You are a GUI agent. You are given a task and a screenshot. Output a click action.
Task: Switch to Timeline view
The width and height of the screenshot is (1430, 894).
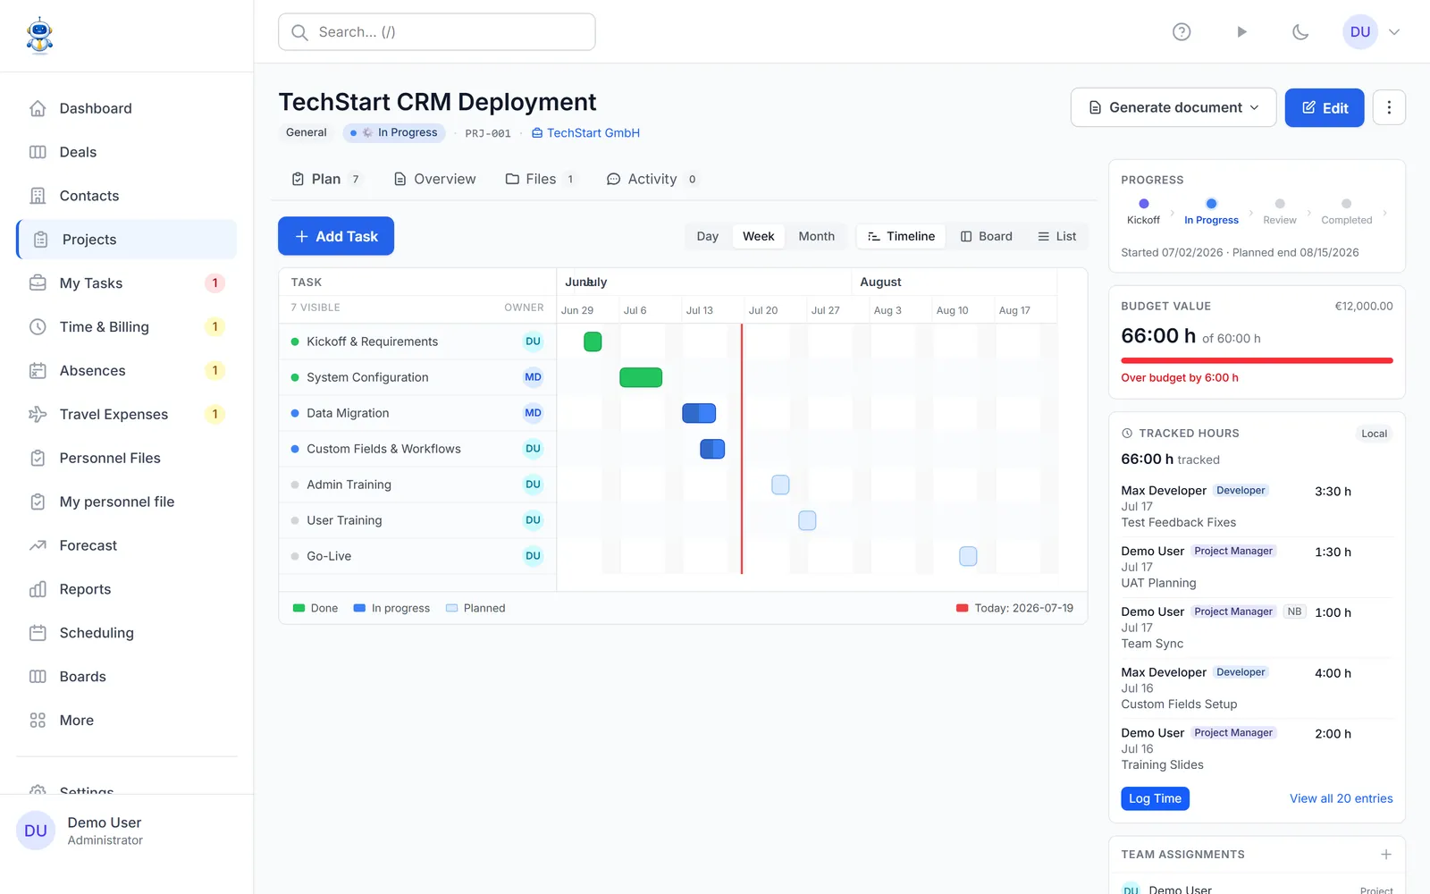[x=901, y=236]
